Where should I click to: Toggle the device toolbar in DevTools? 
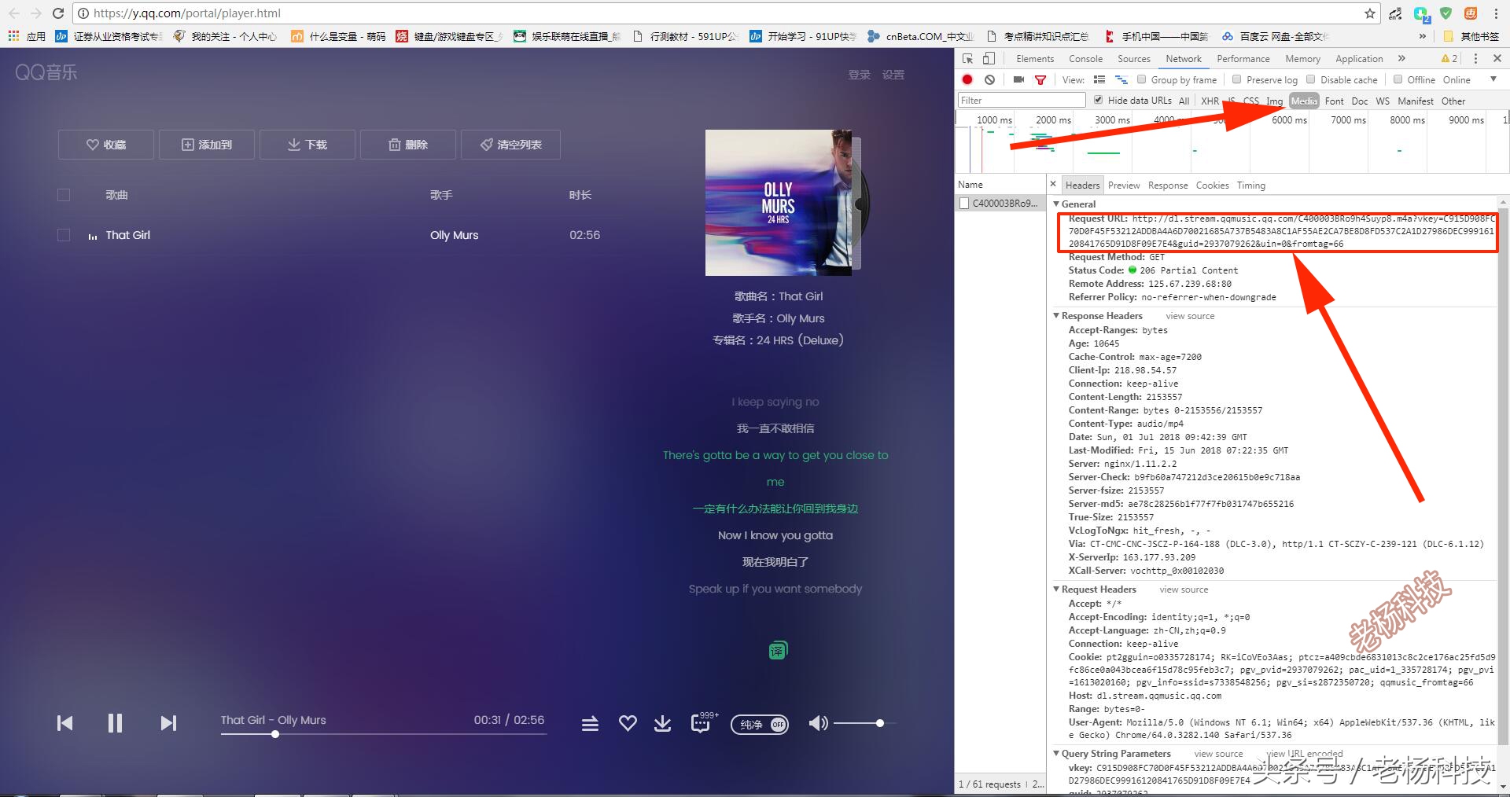pyautogui.click(x=989, y=58)
